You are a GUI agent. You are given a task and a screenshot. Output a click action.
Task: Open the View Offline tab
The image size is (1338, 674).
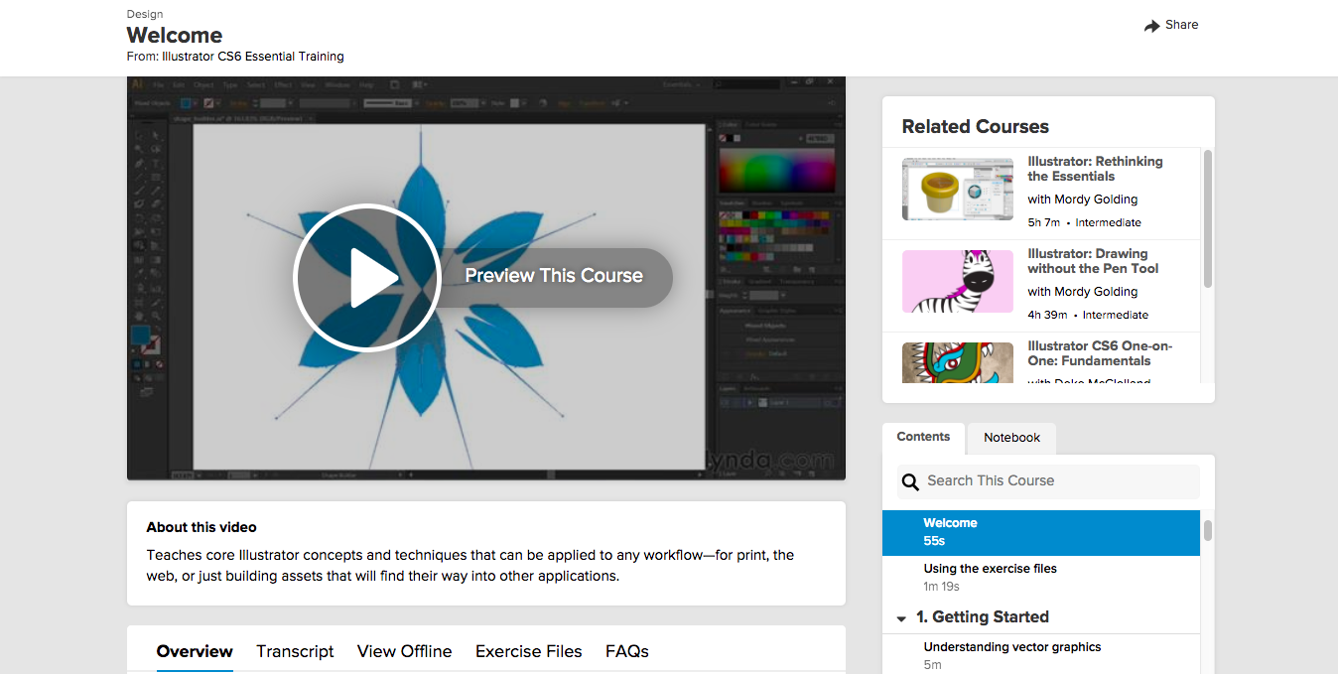[x=404, y=651]
